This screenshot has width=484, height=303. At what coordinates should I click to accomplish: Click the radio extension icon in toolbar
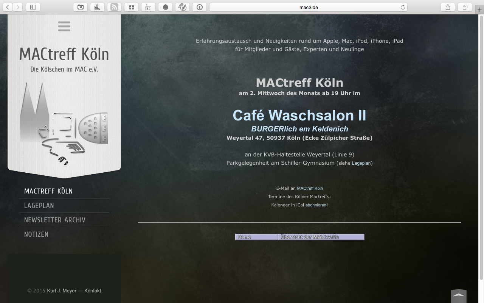pyautogui.click(x=148, y=7)
